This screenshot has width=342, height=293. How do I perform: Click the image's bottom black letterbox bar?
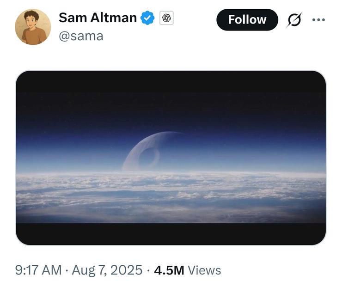pos(171,233)
